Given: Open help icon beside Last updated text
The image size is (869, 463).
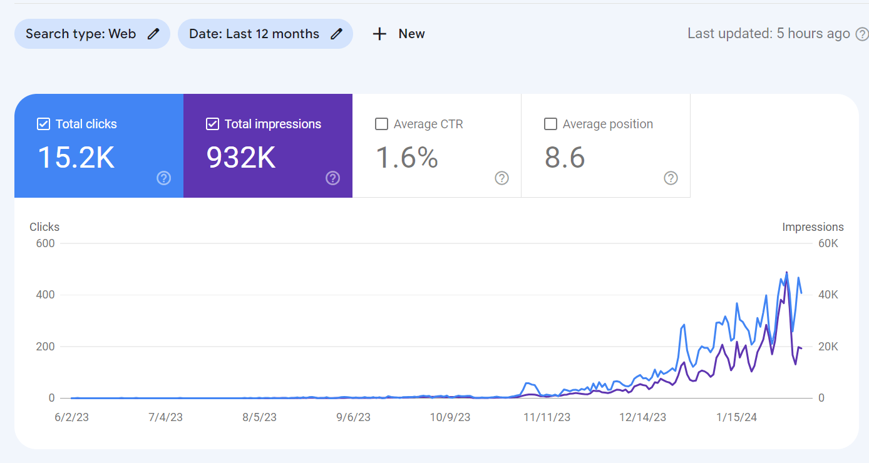Looking at the screenshot, I should [861, 34].
